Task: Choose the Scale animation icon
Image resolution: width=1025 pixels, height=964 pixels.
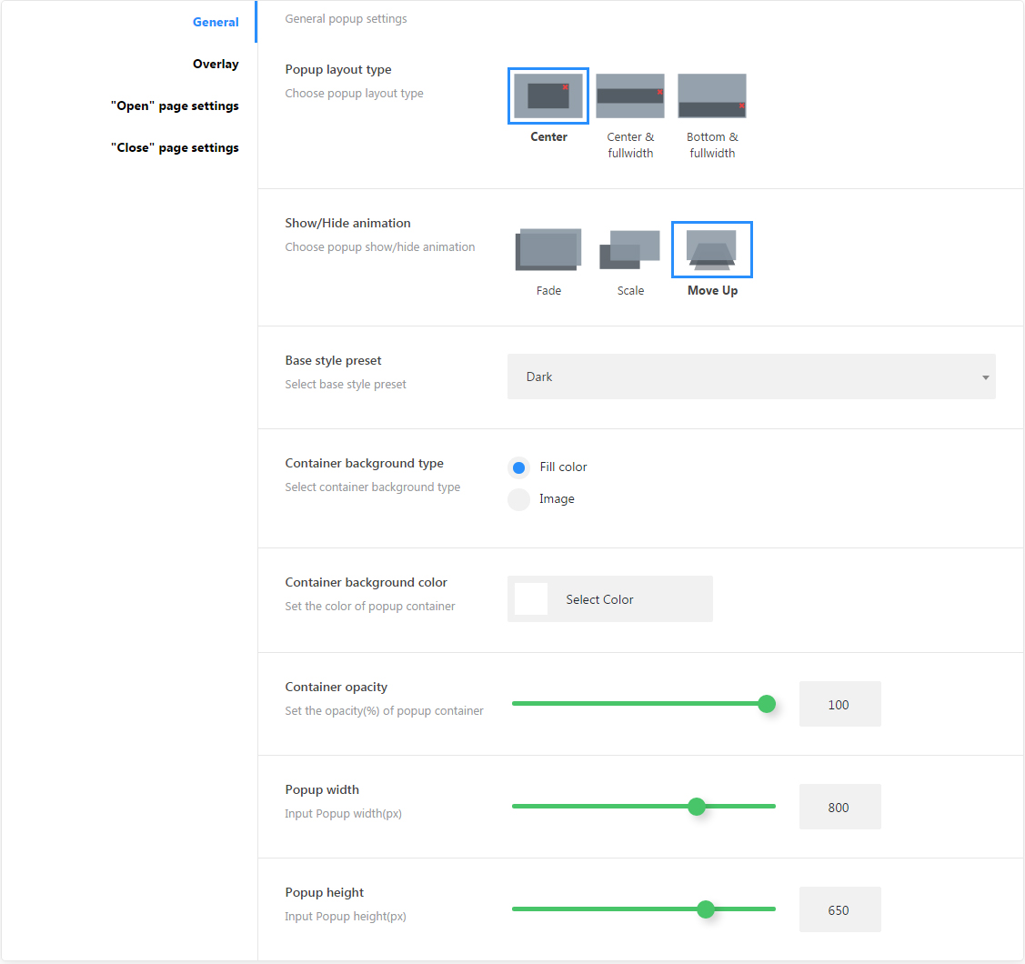Action: 630,249
